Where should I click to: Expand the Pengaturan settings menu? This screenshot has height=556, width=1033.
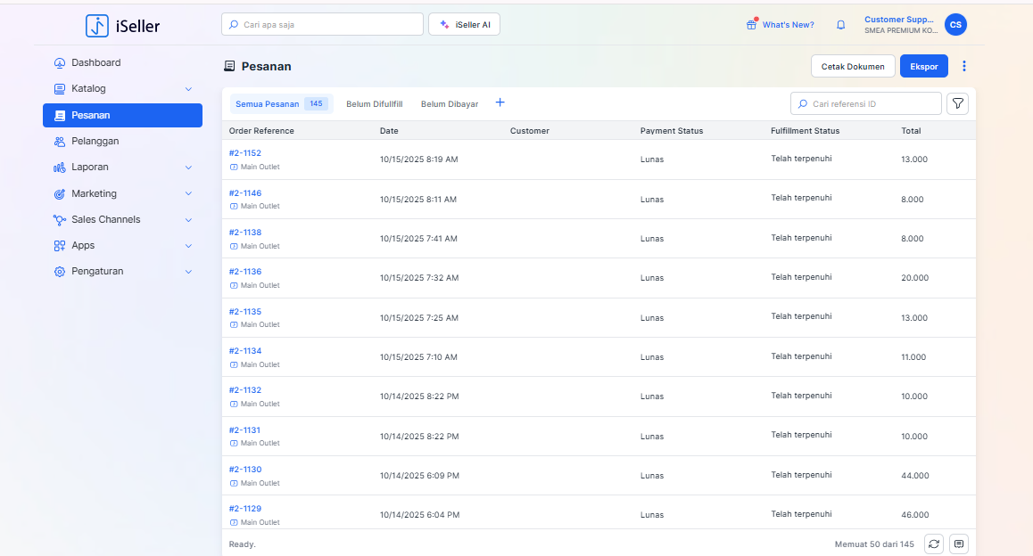(188, 272)
